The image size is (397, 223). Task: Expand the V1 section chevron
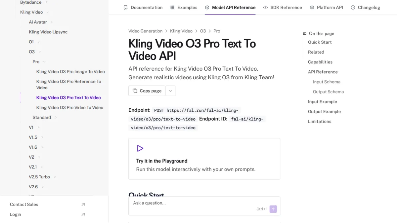click(x=38, y=128)
